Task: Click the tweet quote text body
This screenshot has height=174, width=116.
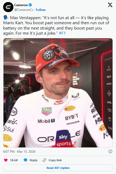Action: (56, 26)
